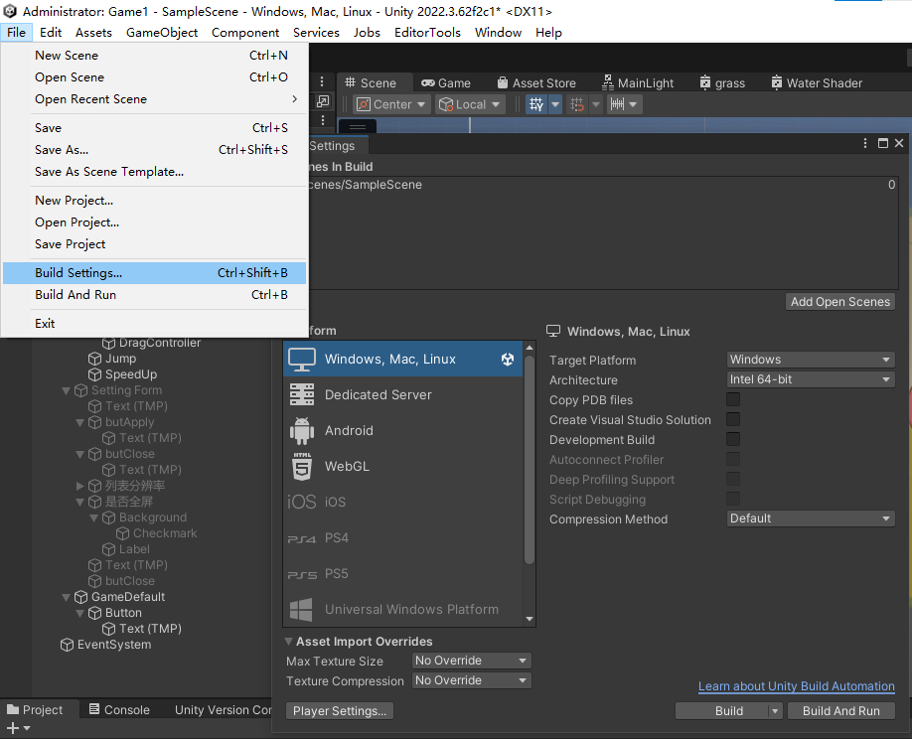Viewport: 912px width, 739px height.
Task: Click the DragController cube icon
Action: pyautogui.click(x=108, y=343)
